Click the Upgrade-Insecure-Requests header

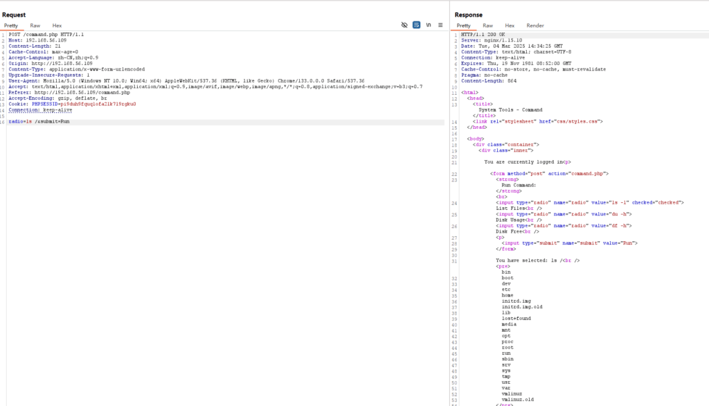click(49, 75)
